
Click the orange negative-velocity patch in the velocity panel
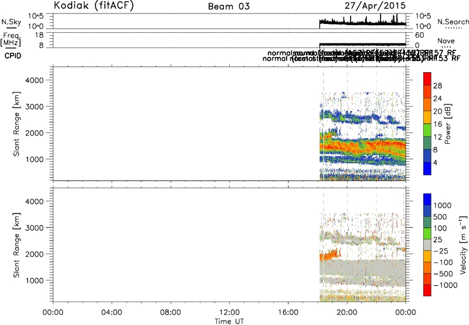pos(328,256)
